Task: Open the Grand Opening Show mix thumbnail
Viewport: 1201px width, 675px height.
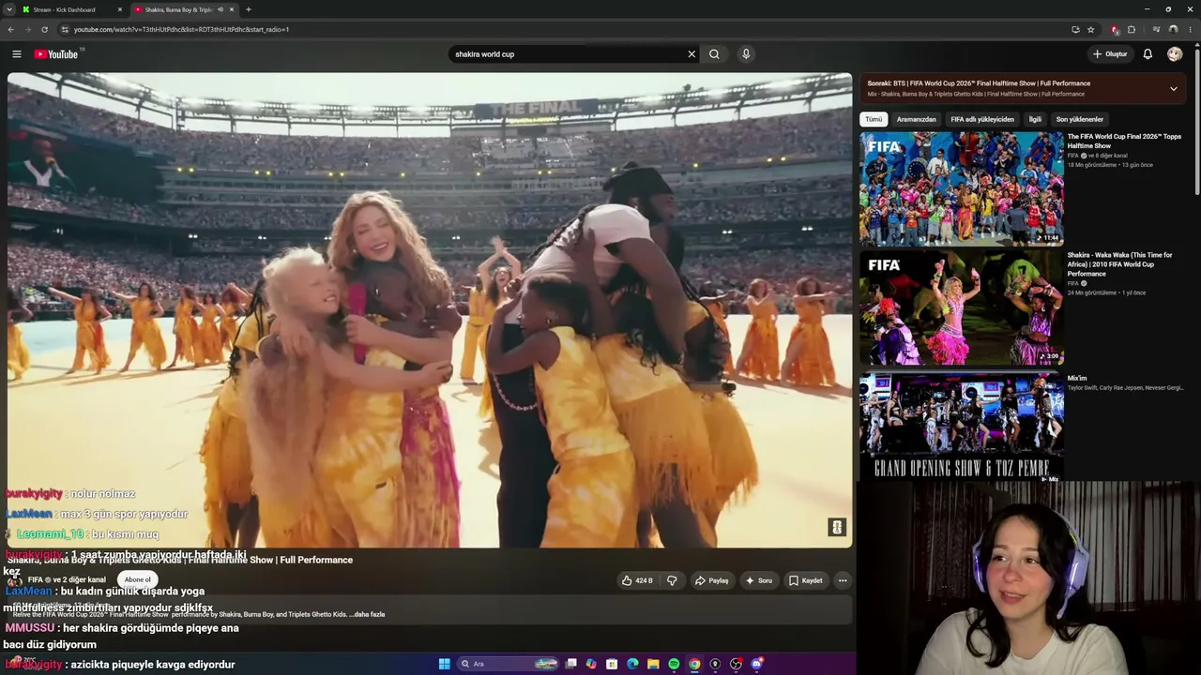Action: point(961,427)
